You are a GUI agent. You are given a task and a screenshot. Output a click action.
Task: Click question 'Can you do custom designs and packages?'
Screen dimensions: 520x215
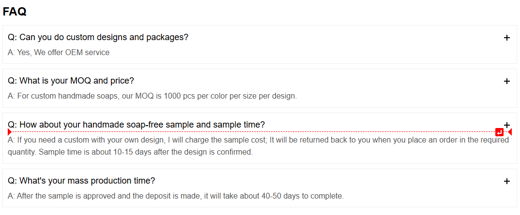(x=98, y=37)
